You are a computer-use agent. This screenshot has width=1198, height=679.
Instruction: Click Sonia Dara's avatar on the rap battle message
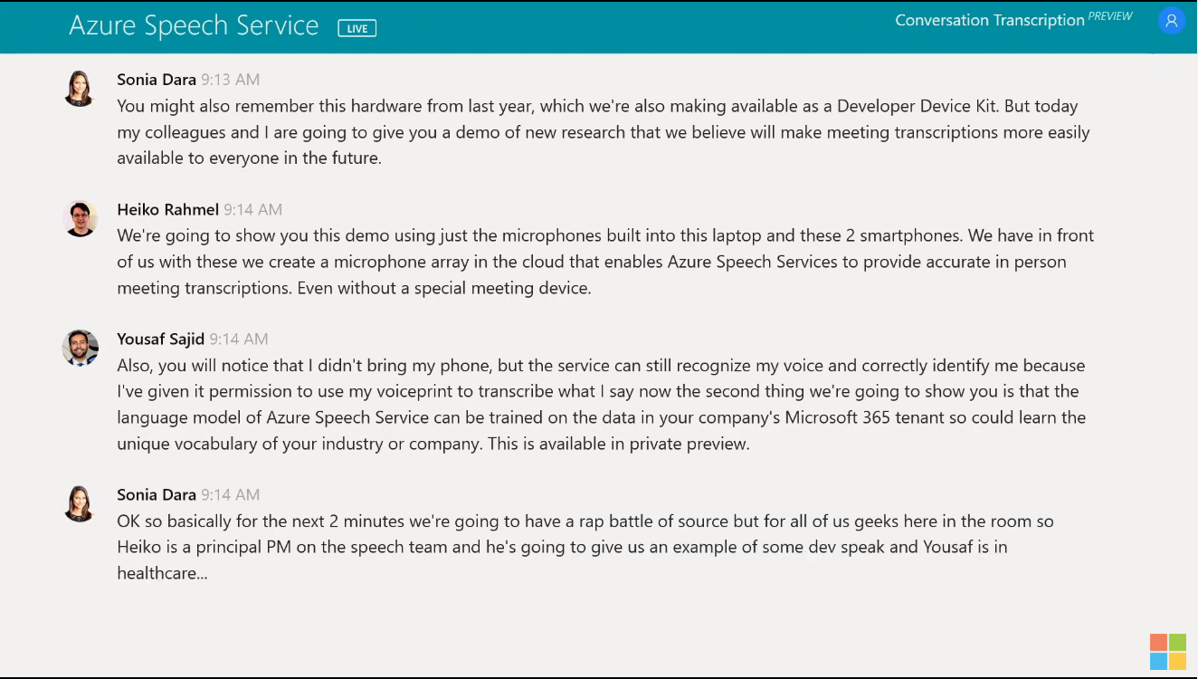[80, 503]
